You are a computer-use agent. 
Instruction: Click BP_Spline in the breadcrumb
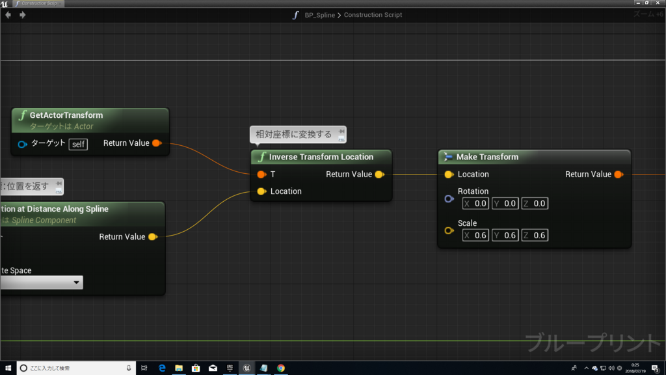[x=319, y=15]
